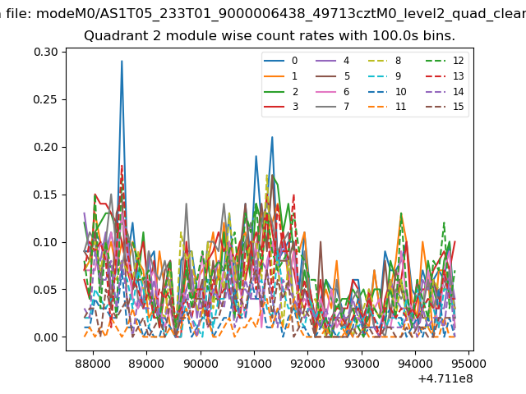526x394 pixels.
Task: Click the x-axis tick label 89000
Action: (146, 364)
